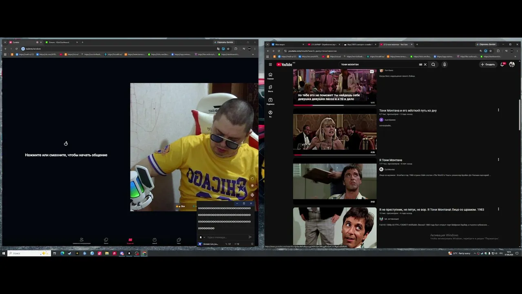Go to the YouTube home logo
The width and height of the screenshot is (522, 294).
tap(284, 65)
